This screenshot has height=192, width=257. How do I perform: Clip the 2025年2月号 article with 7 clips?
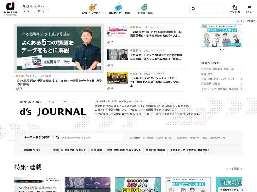pos(109,42)
